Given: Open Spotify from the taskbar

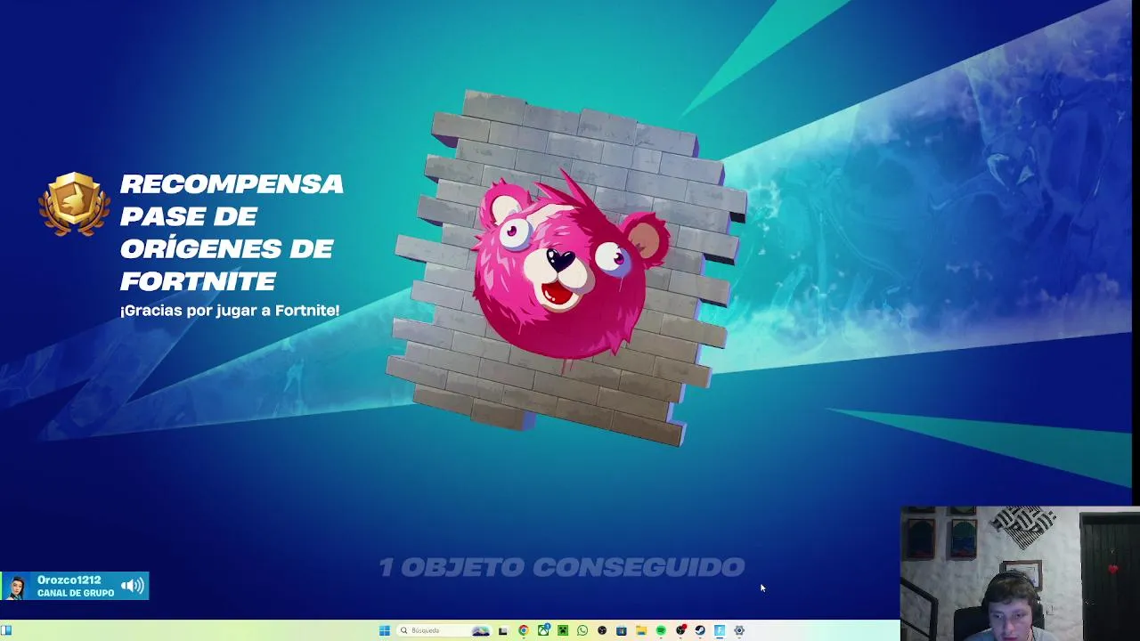Looking at the screenshot, I should tap(661, 630).
